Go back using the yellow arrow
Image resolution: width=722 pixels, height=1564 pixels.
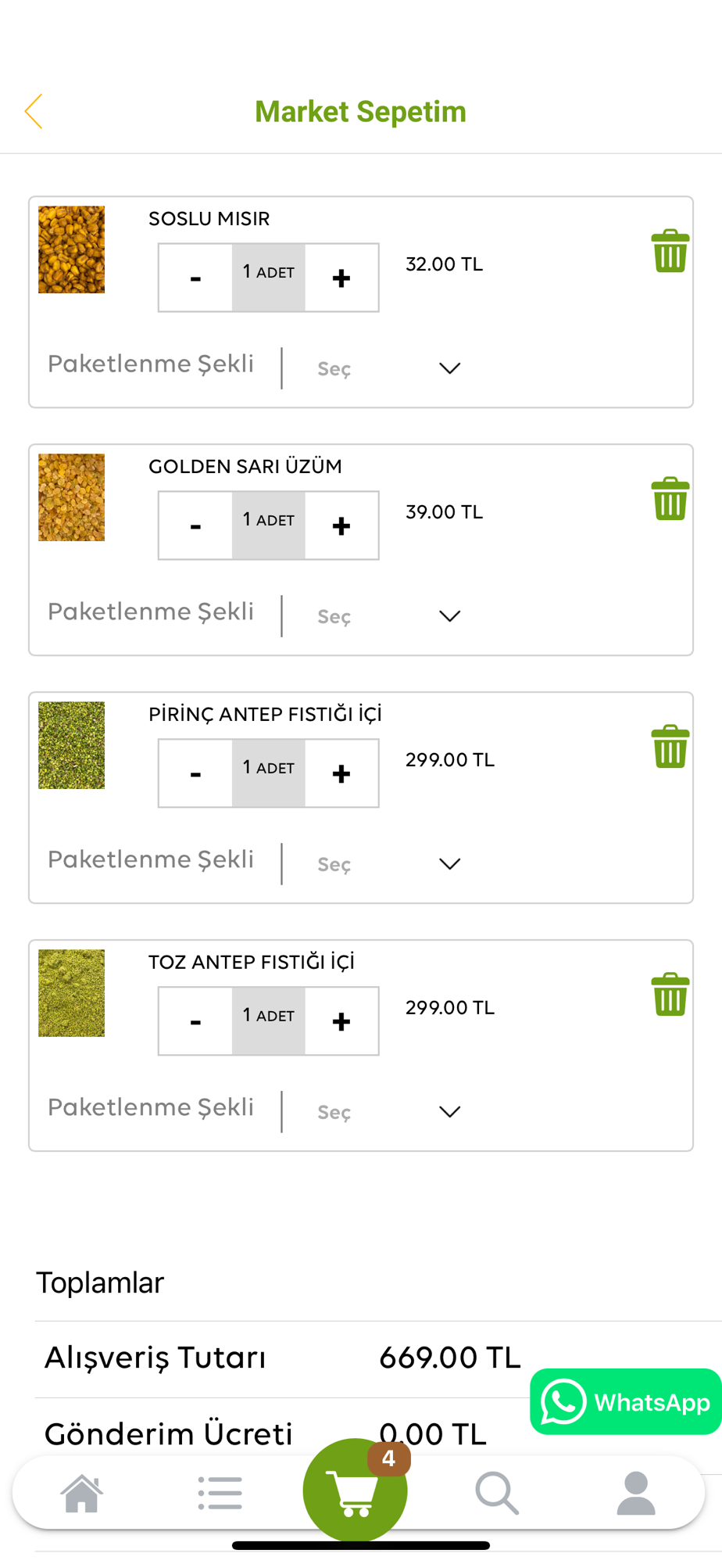tap(34, 111)
